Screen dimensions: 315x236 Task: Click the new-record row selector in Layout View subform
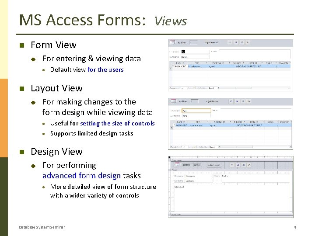171,128
